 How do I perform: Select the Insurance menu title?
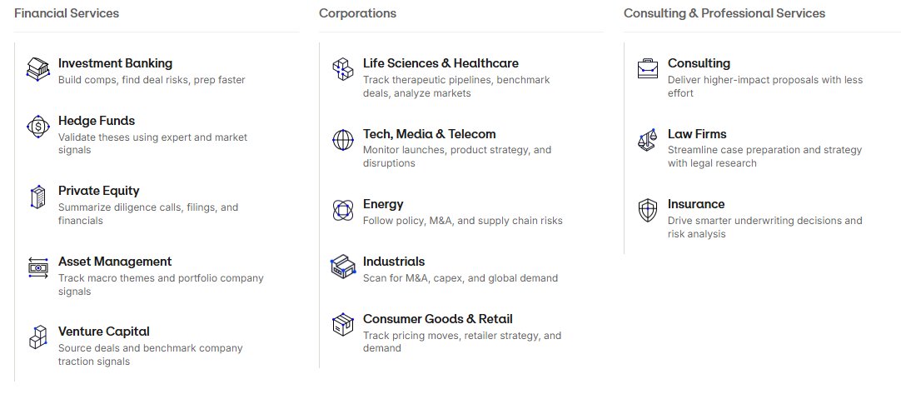[x=696, y=204]
